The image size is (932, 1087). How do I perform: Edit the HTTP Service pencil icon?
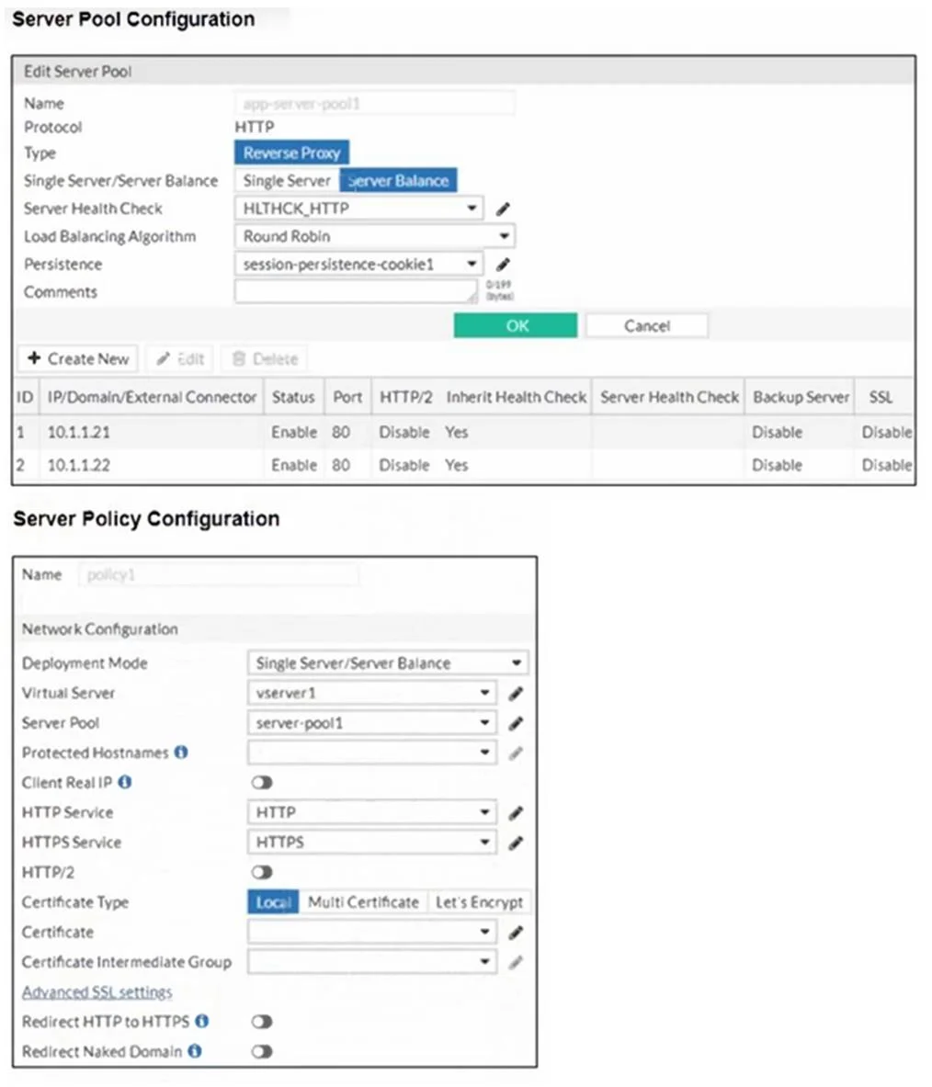point(516,812)
